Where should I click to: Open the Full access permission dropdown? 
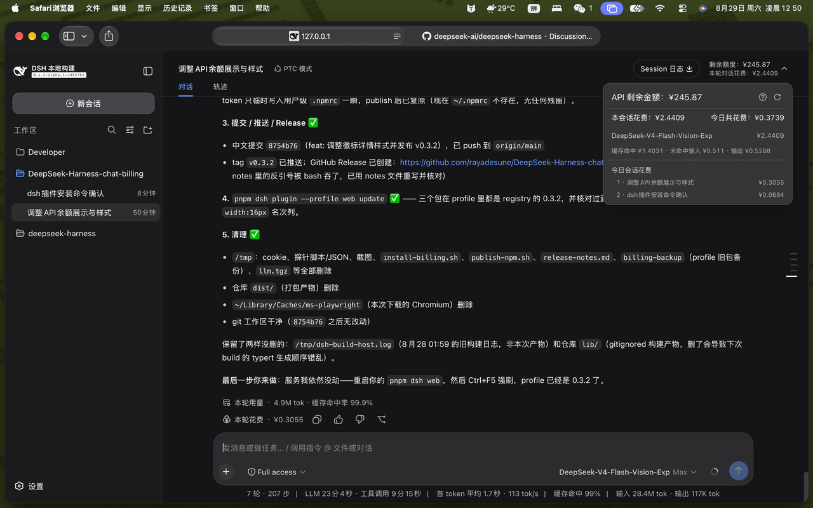click(277, 472)
